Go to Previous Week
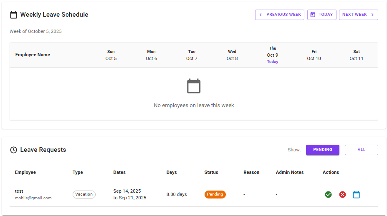 tap(280, 15)
